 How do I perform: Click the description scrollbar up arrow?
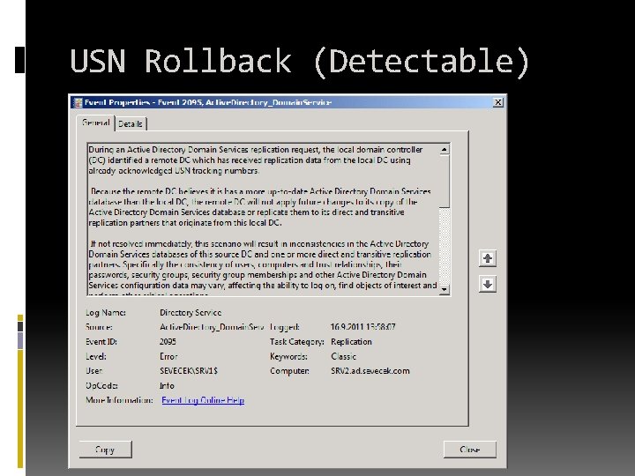[444, 149]
